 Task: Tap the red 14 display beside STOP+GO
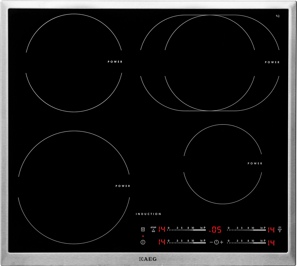pos(162,229)
